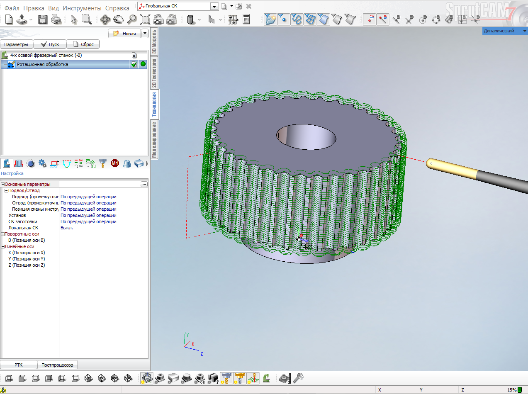Toggle tool visibility yellow mill icon
528x394 pixels.
click(x=239, y=378)
